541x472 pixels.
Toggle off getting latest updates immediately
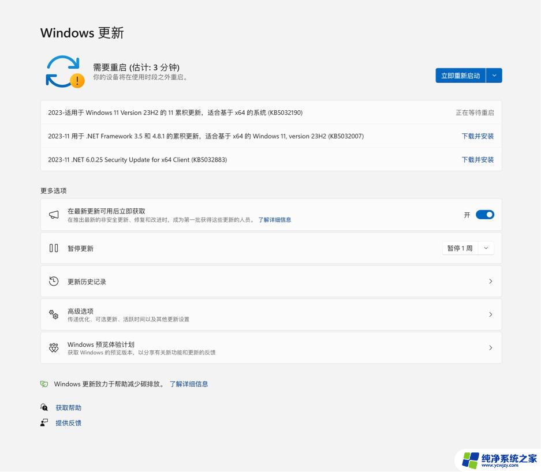point(485,215)
